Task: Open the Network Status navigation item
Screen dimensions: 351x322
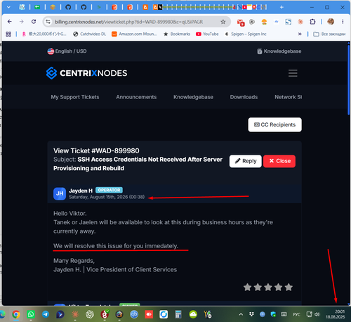Action: [x=289, y=97]
